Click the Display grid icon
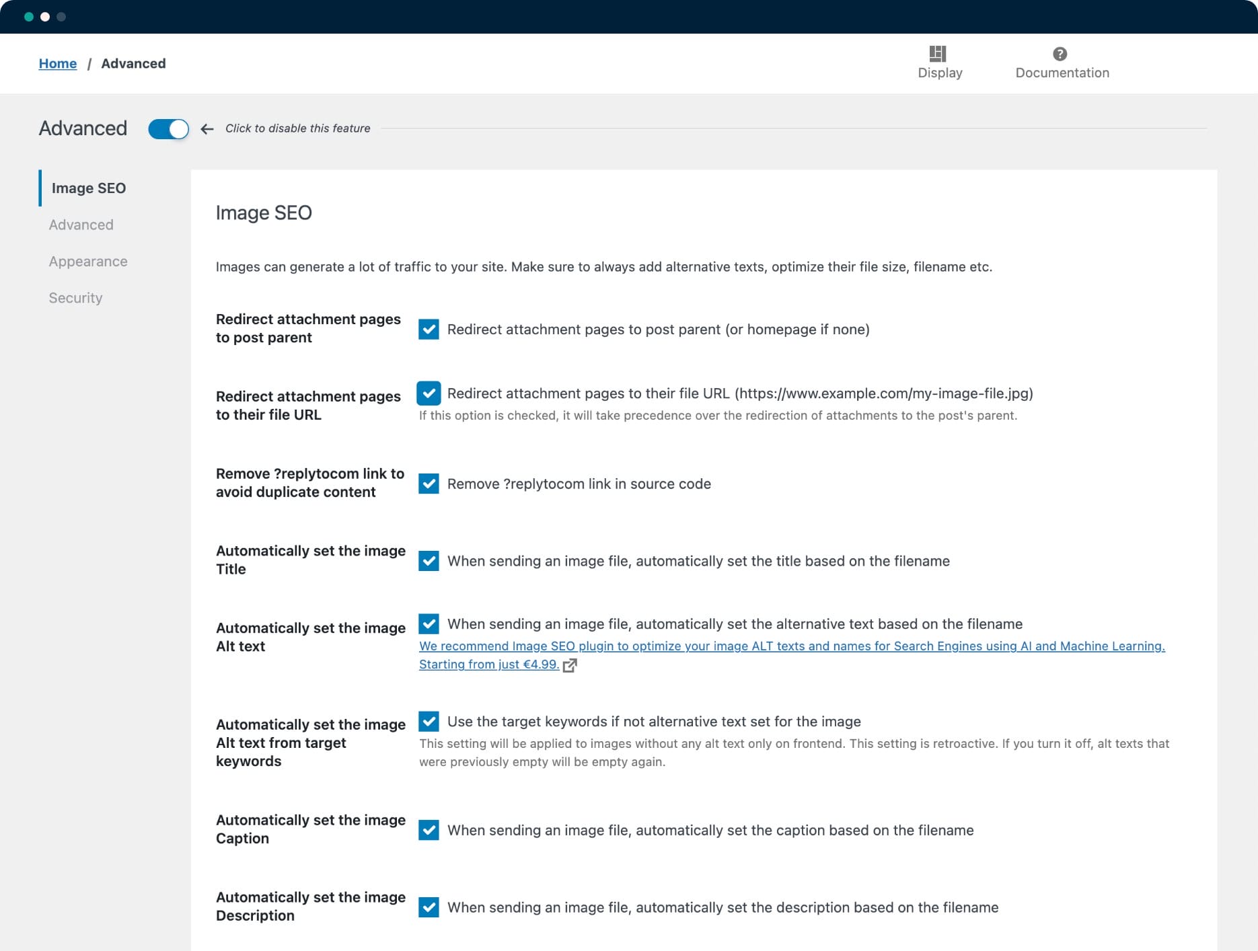The width and height of the screenshot is (1258, 951). pyautogui.click(x=937, y=54)
